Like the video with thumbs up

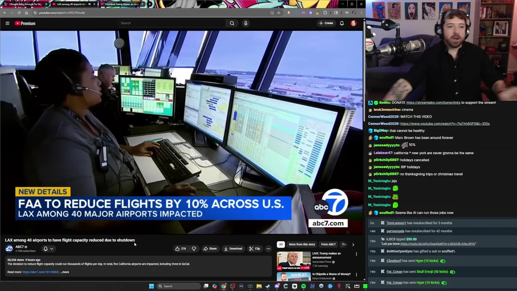coord(180,249)
